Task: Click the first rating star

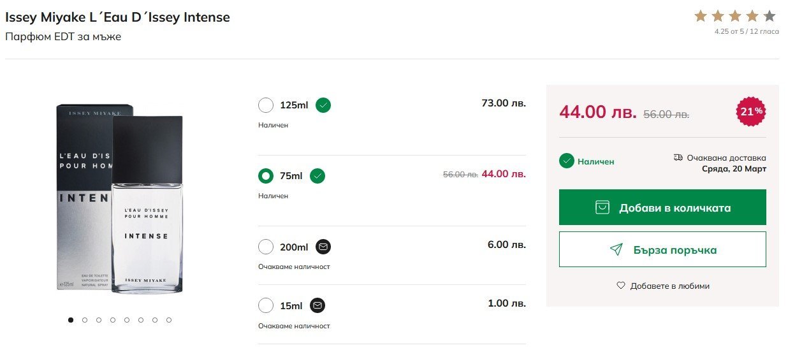Action: (701, 16)
